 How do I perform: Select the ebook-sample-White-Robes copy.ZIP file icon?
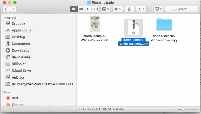click(133, 28)
